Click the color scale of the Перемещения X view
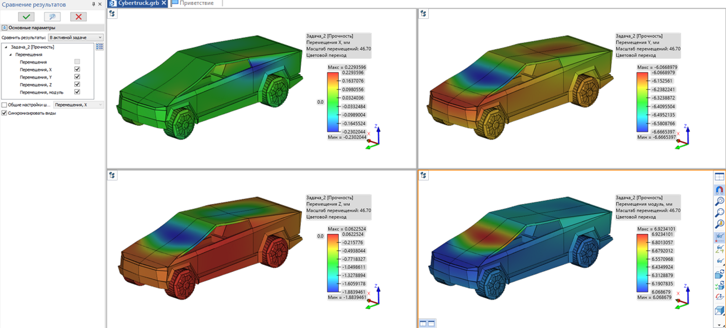The width and height of the screenshot is (726, 328). pos(333,102)
